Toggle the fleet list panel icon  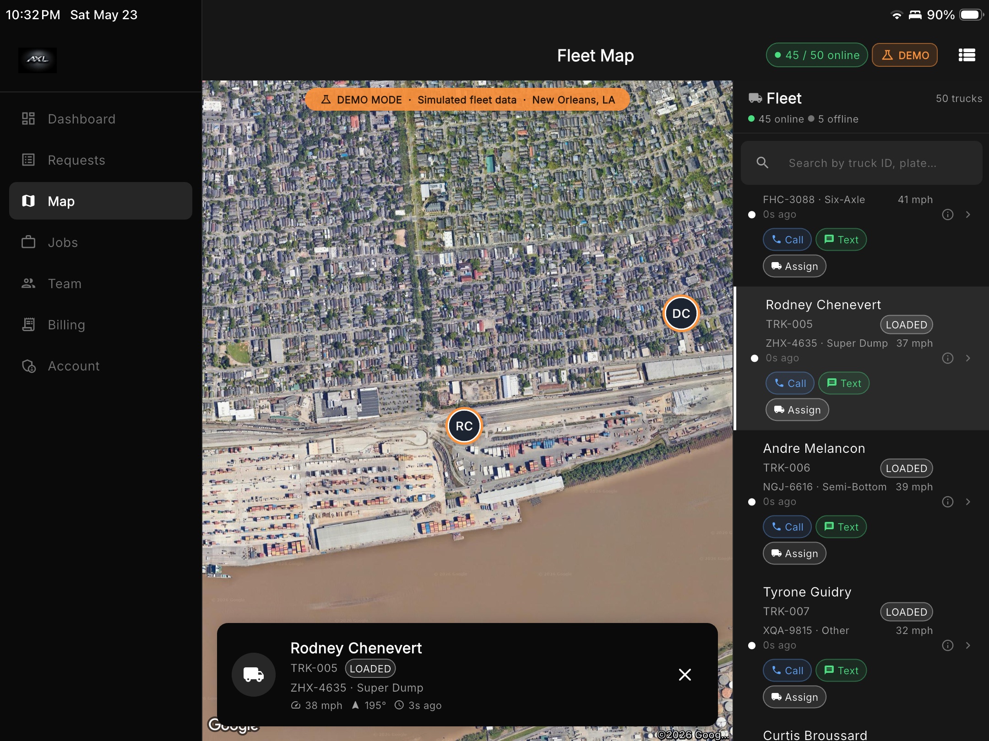coord(967,55)
